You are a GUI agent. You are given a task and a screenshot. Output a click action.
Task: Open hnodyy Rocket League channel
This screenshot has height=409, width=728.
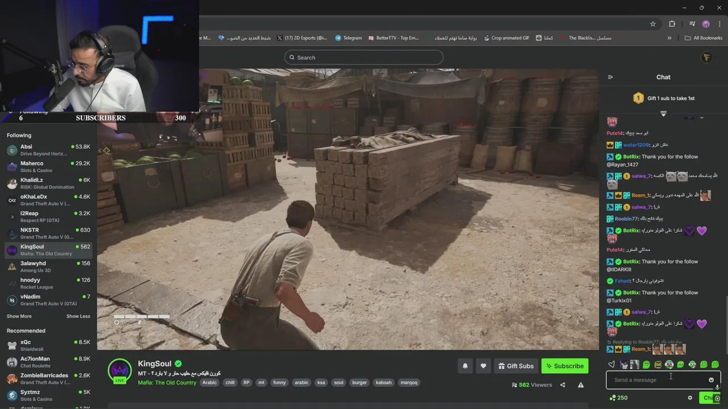click(x=48, y=283)
